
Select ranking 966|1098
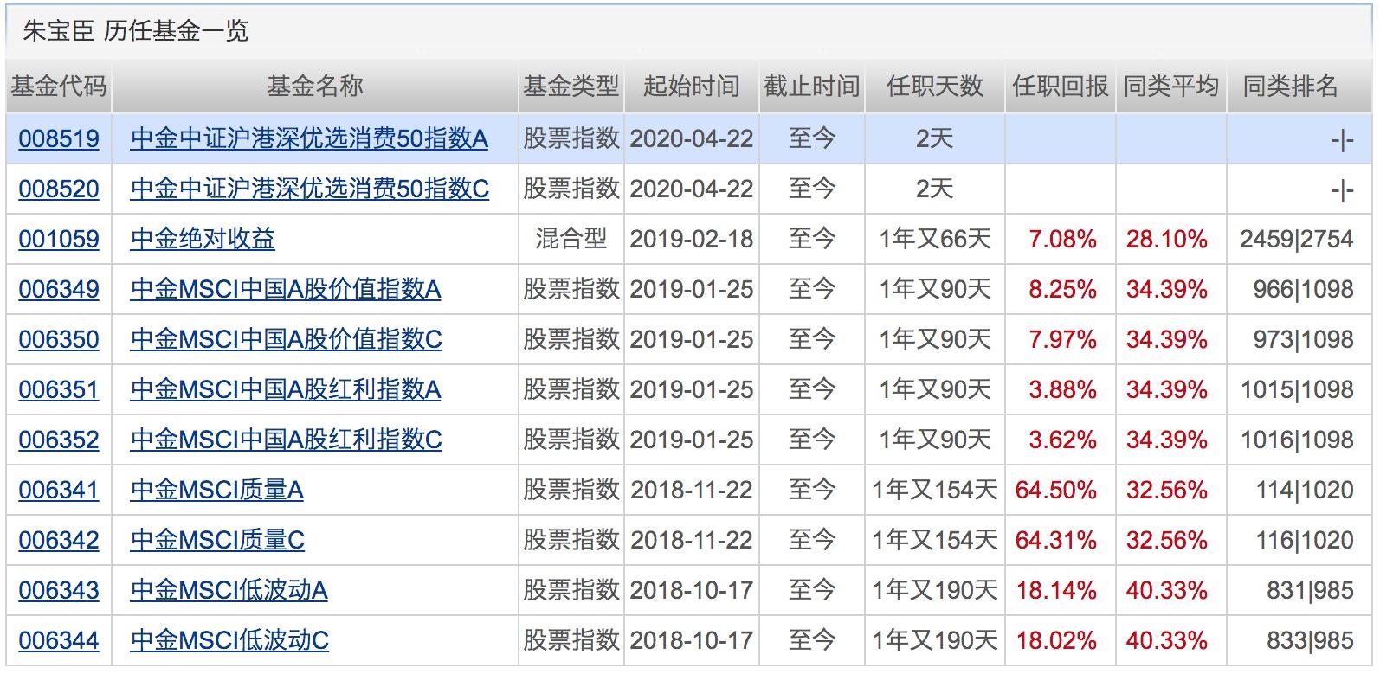(1304, 289)
